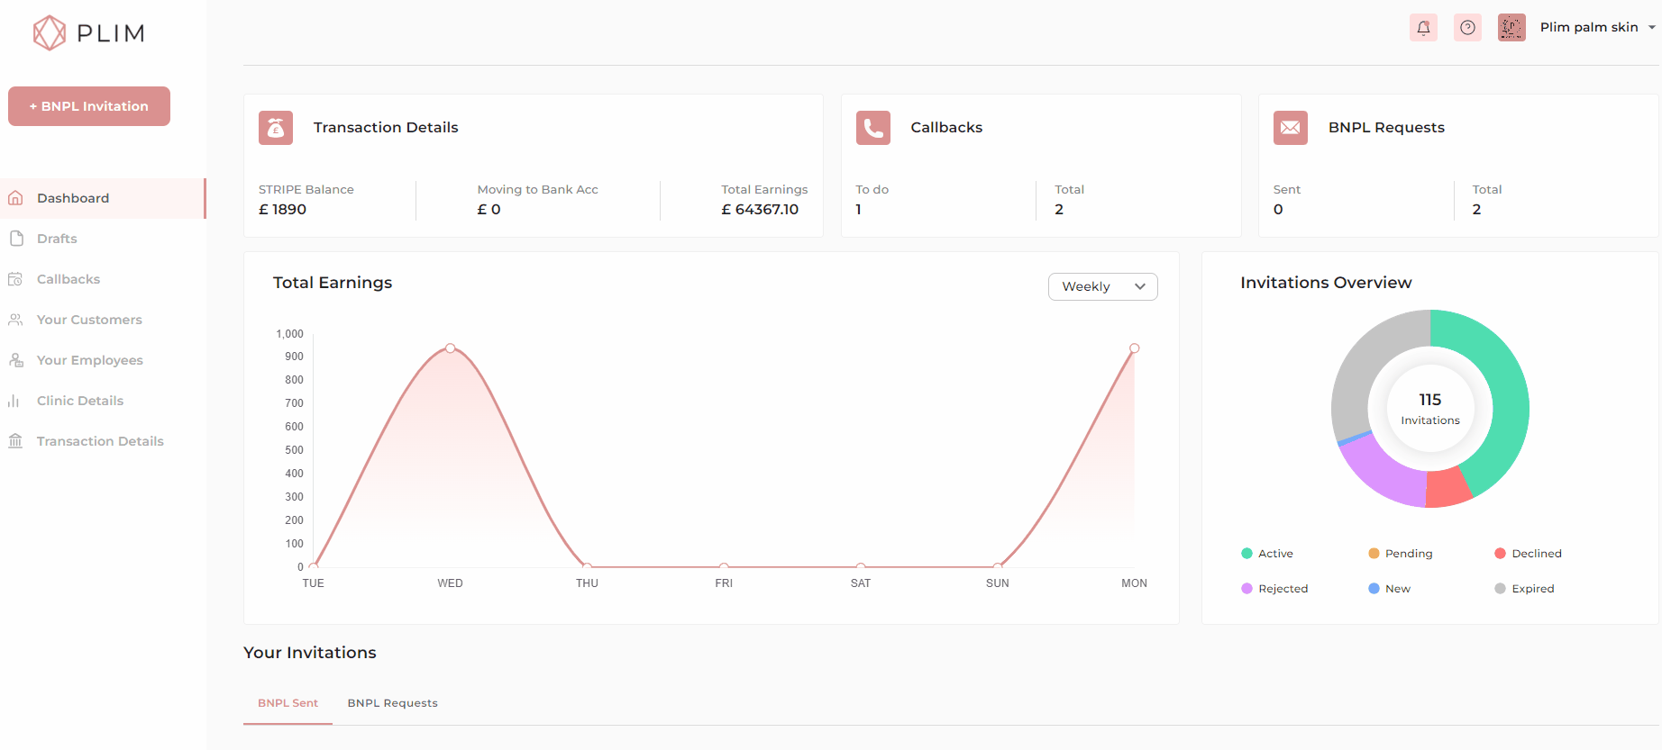The width and height of the screenshot is (1662, 750).
Task: Go to Your Customers page
Action: point(89,320)
